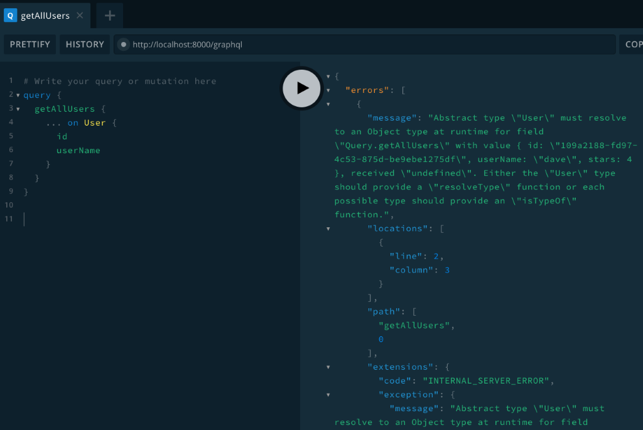
Task: Click the connection indicator circle in the URL bar
Action: (x=123, y=44)
